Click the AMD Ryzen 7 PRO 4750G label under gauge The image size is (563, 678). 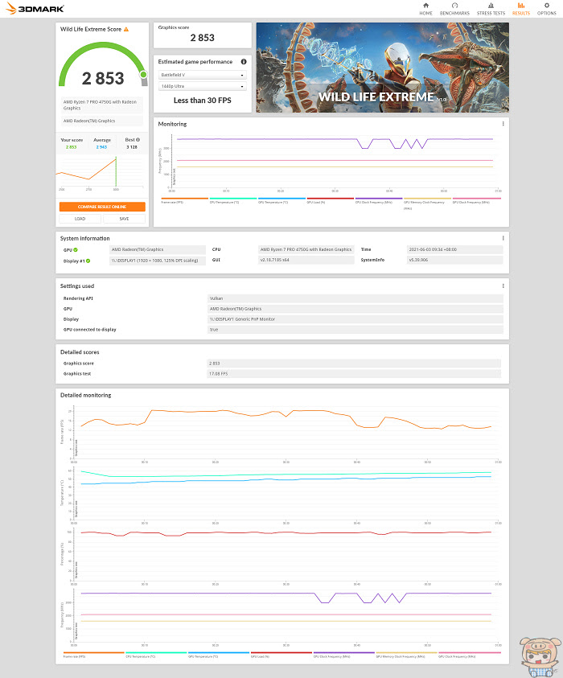(x=101, y=105)
